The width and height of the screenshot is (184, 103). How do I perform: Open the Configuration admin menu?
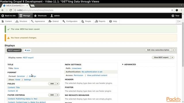tap(70, 21)
